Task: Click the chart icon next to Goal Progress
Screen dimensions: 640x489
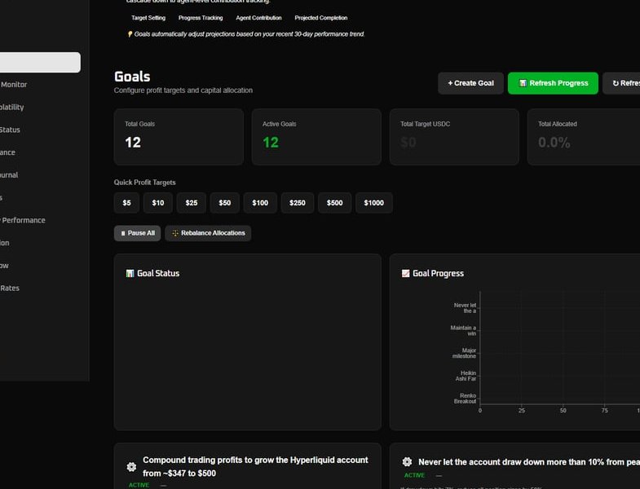Action: coord(405,274)
